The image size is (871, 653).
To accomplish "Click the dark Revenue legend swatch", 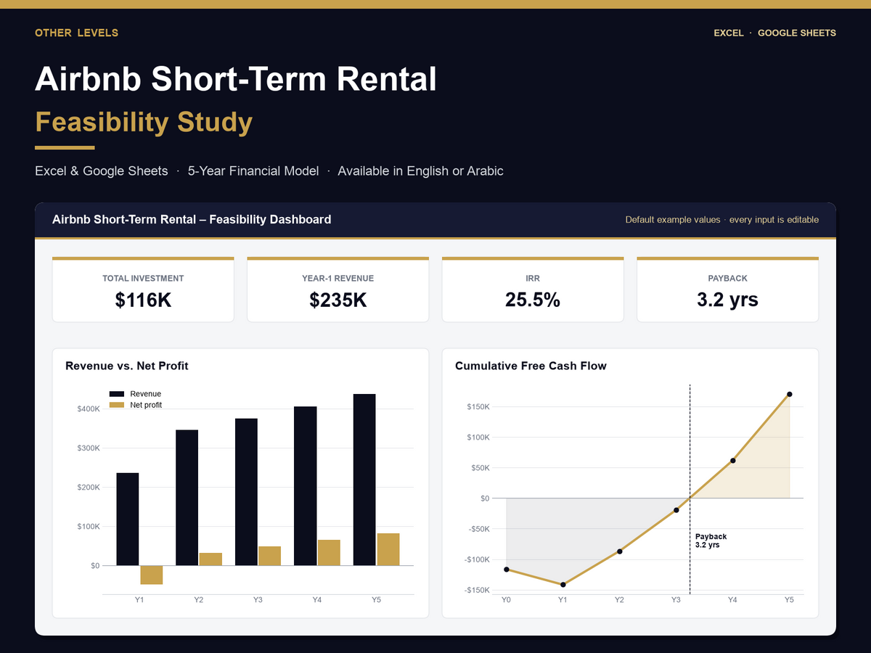I will (x=116, y=394).
